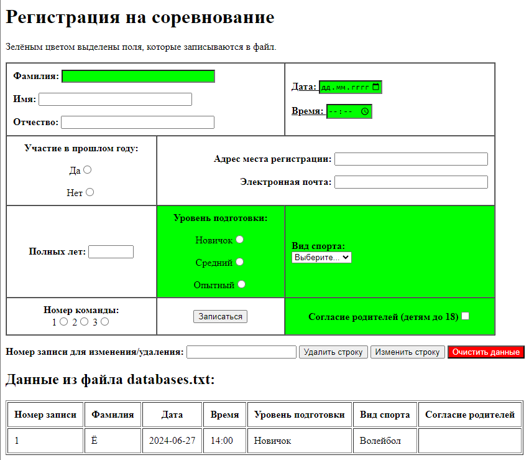Select Нет for participation last year
The height and width of the screenshot is (460, 529).
[x=90, y=192]
